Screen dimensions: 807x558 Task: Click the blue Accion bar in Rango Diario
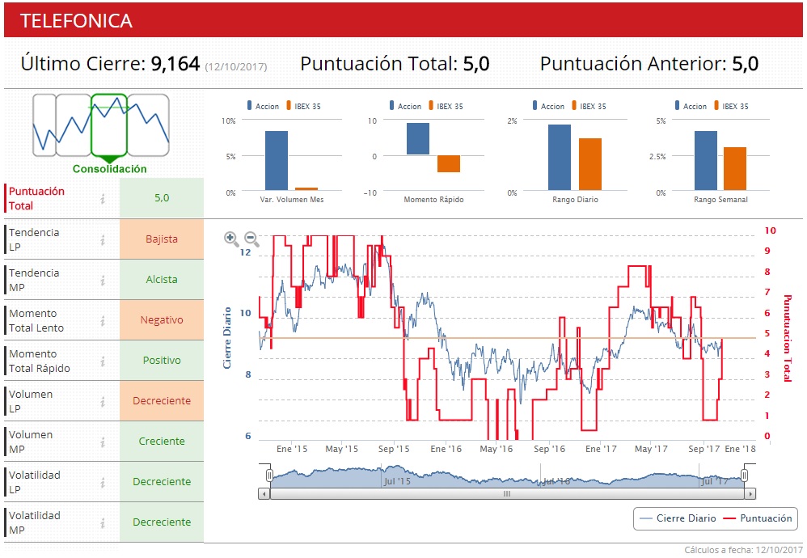(x=560, y=158)
